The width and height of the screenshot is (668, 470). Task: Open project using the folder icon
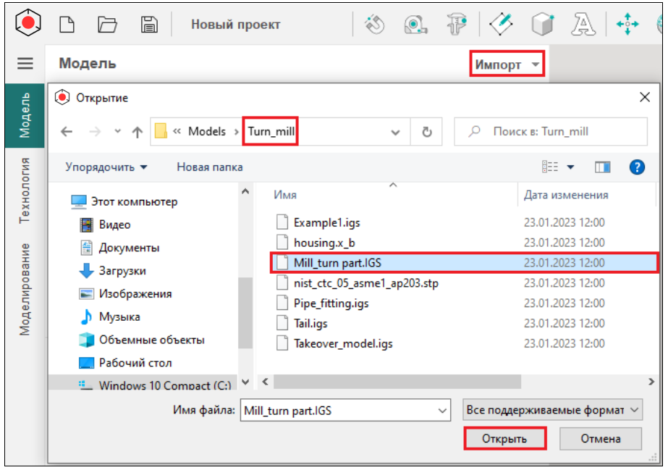coord(108,25)
